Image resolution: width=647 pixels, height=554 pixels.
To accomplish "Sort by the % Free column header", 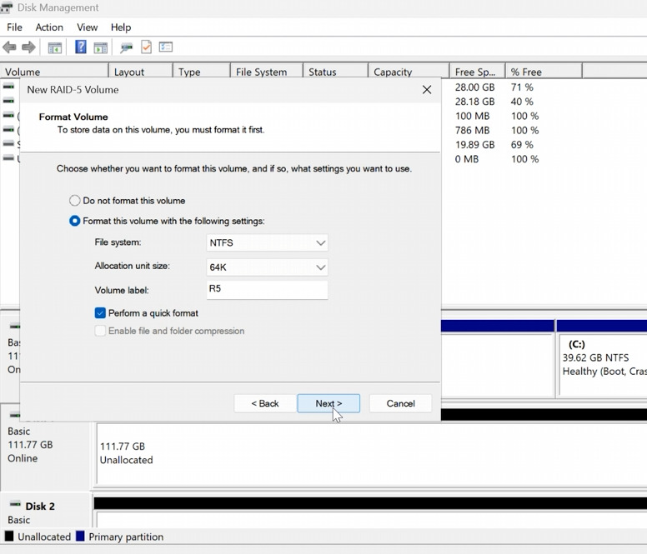I will click(x=544, y=72).
